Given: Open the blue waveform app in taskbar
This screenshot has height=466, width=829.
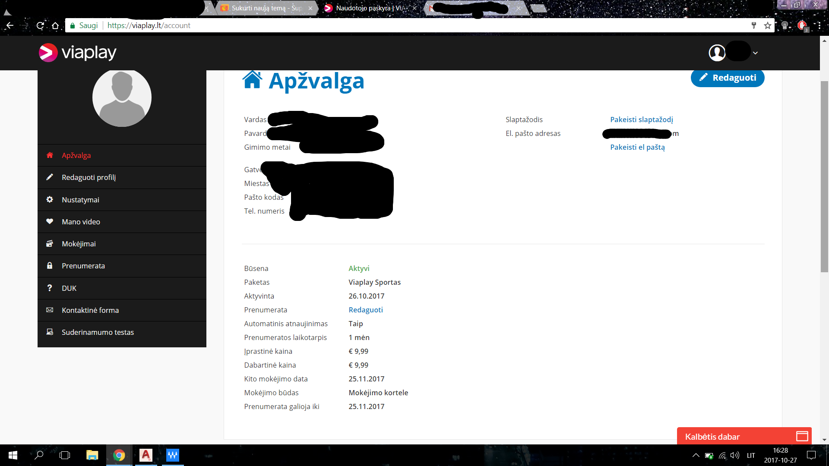Looking at the screenshot, I should pyautogui.click(x=173, y=455).
